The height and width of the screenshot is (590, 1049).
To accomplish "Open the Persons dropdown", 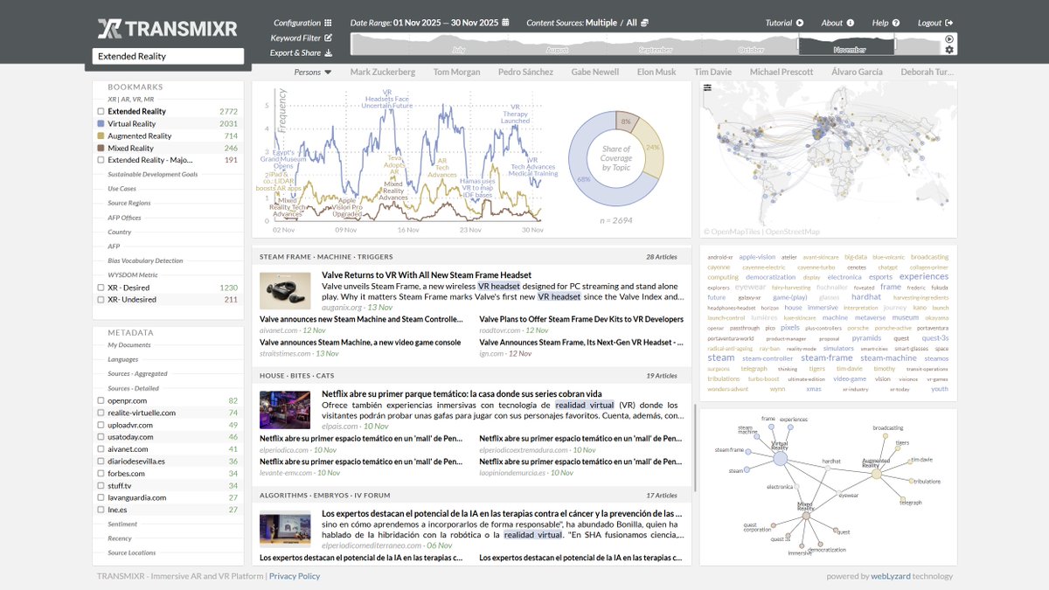I will point(313,73).
